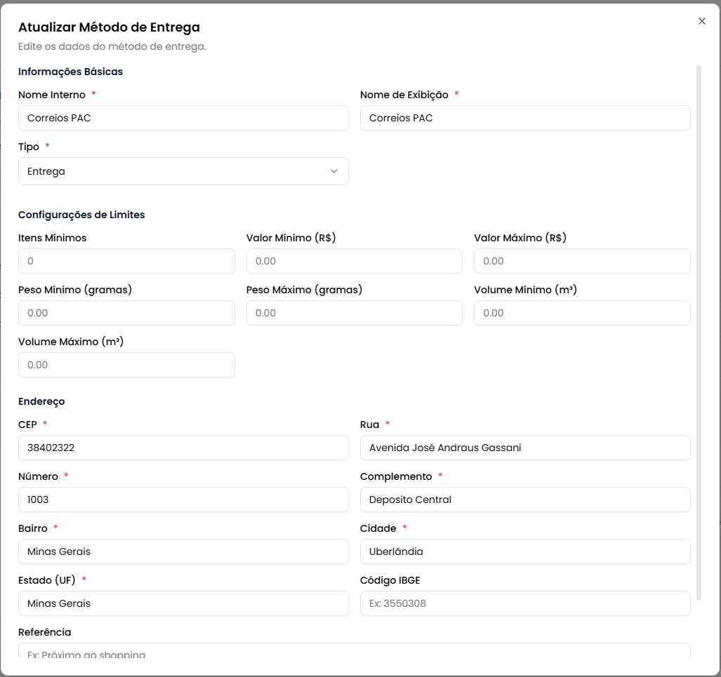Focus the Número field showing 1003
721x677 pixels.
click(183, 500)
